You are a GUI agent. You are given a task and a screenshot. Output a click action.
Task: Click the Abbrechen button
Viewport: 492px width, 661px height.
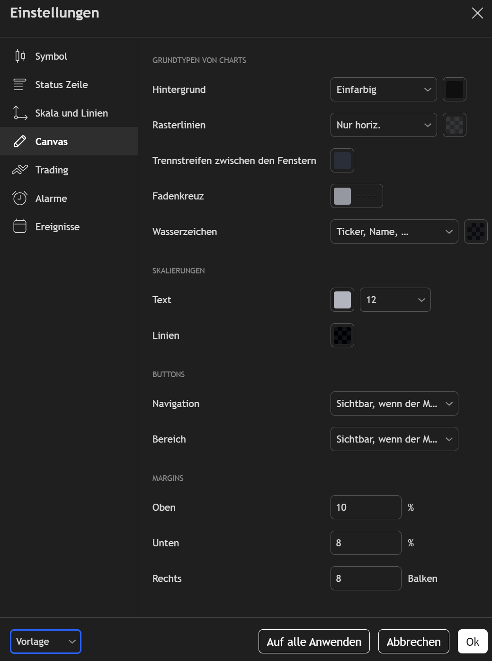[413, 642]
